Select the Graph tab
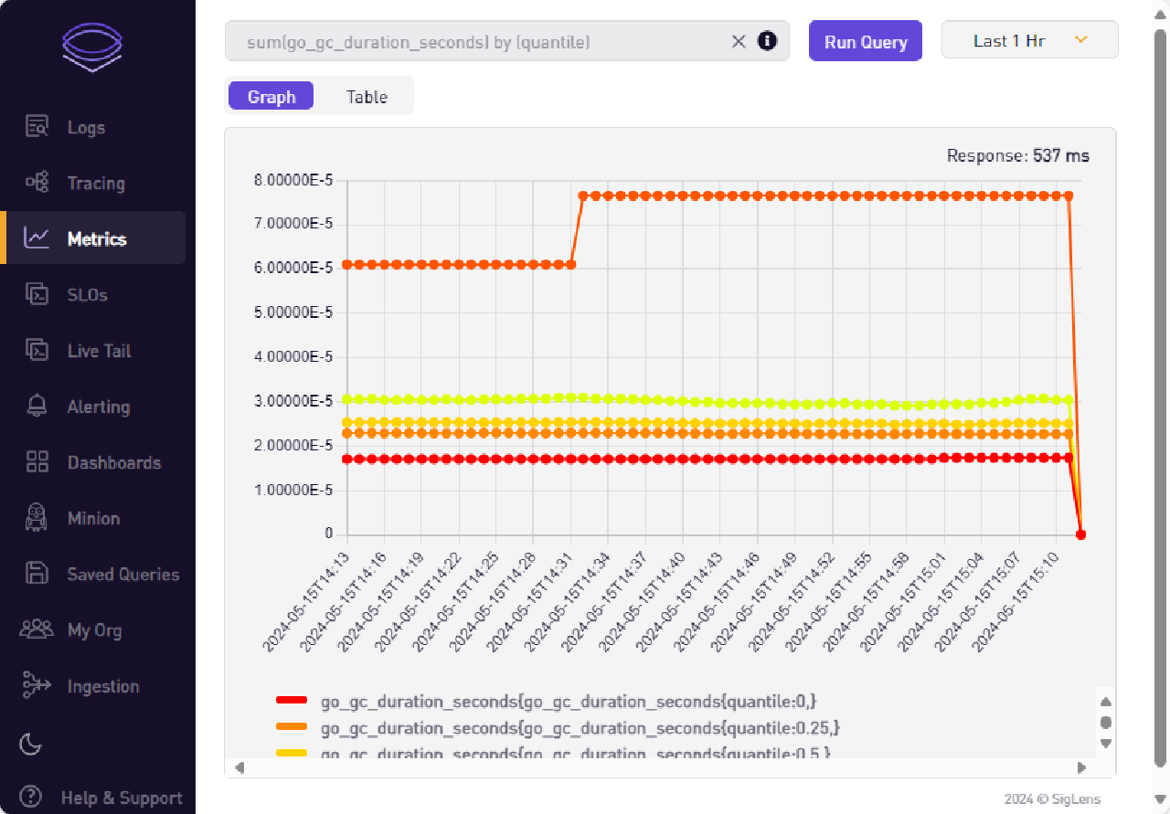Image resolution: width=1170 pixels, height=814 pixels. (x=271, y=96)
